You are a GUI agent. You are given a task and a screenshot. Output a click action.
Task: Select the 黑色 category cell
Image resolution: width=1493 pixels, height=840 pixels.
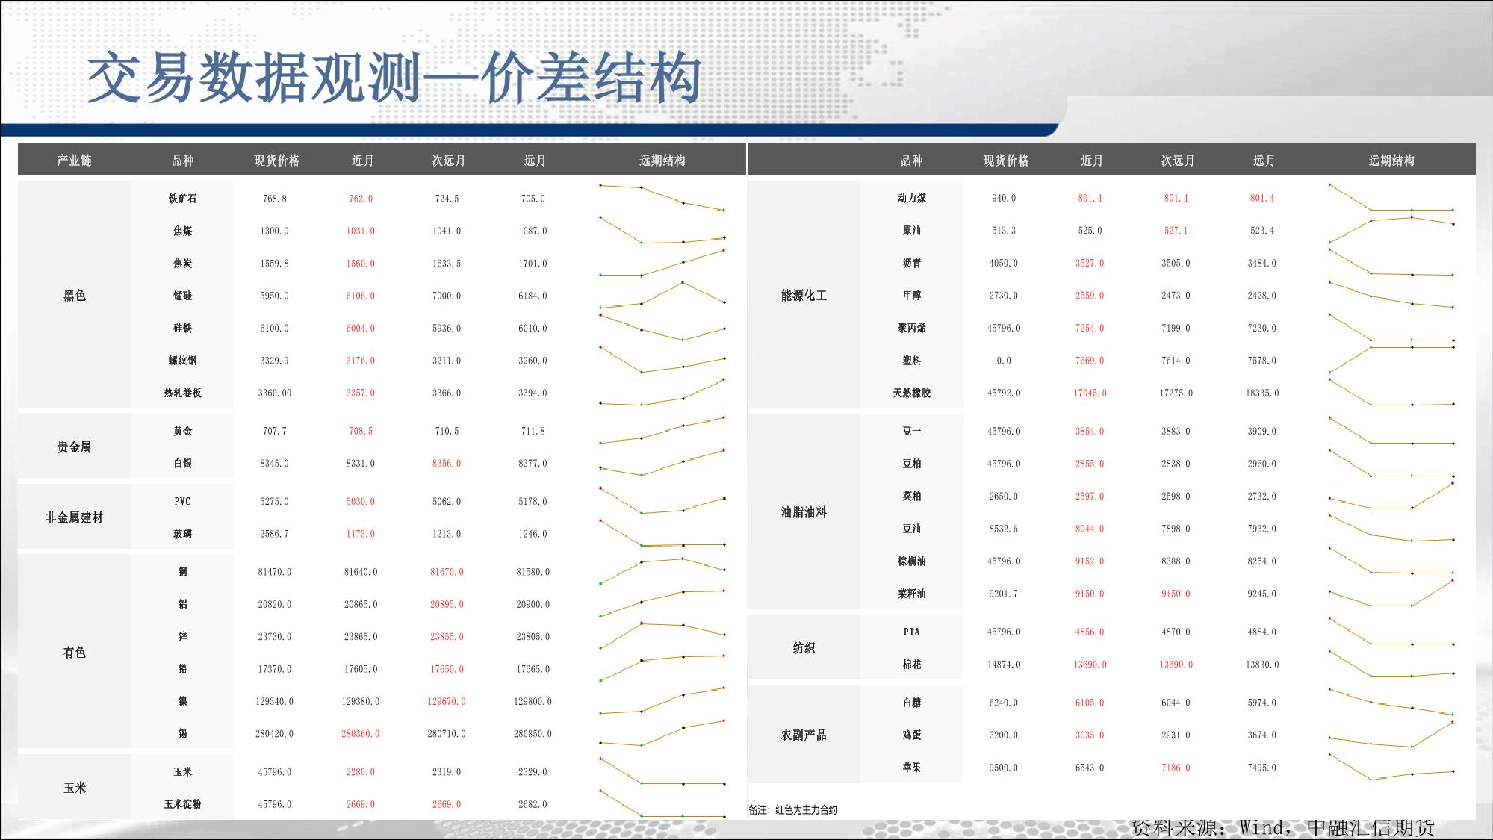(x=74, y=296)
